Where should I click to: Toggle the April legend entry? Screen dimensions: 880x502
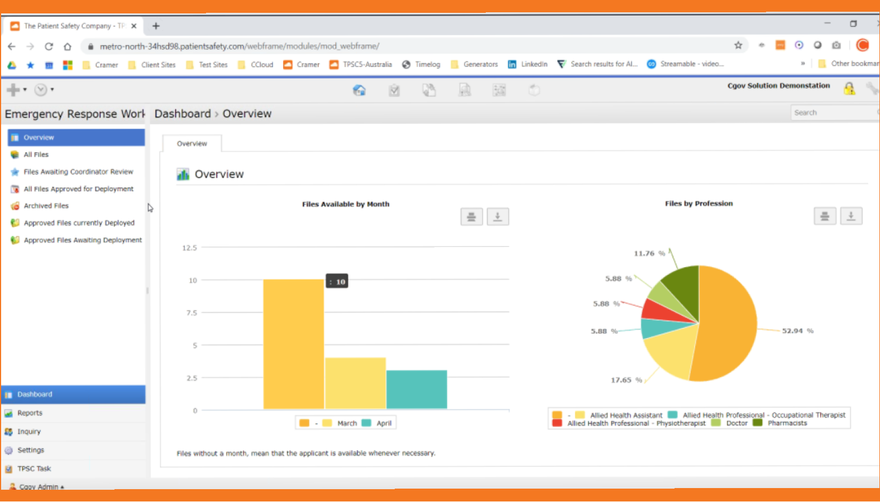click(x=377, y=423)
